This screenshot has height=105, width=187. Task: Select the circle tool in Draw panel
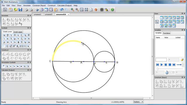pos(182,18)
